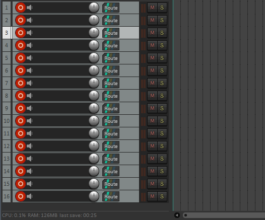265x220 pixels.
Task: Click the volume knob on track 6
Action: pos(94,70)
